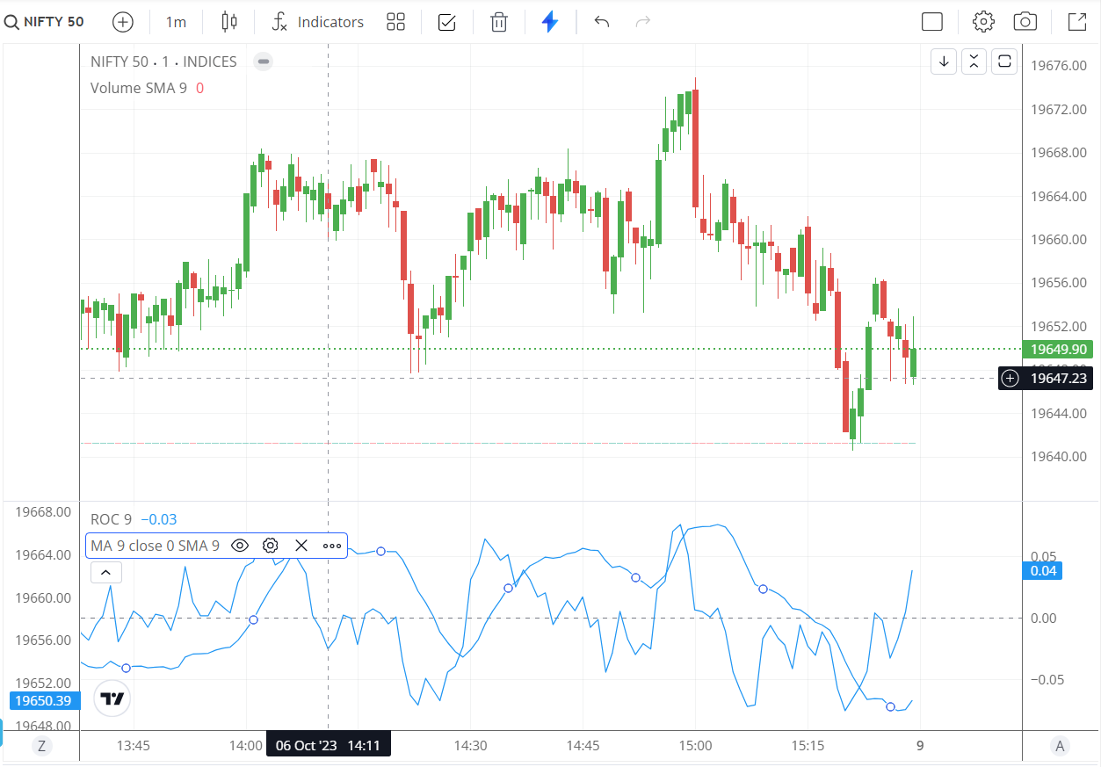The image size is (1101, 767).
Task: Take a chart snapshot with the camera
Action: (1025, 22)
